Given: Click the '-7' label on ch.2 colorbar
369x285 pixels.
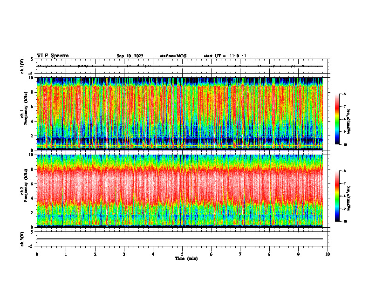Looking at the screenshot, I should (x=344, y=183).
